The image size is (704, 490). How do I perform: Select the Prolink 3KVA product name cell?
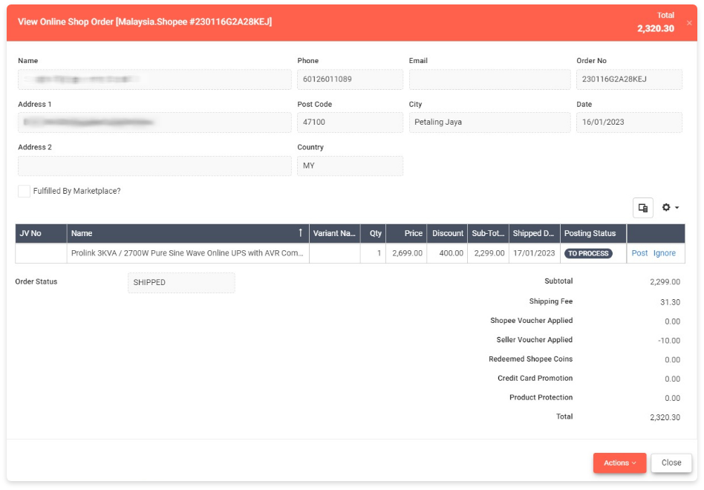(x=187, y=253)
